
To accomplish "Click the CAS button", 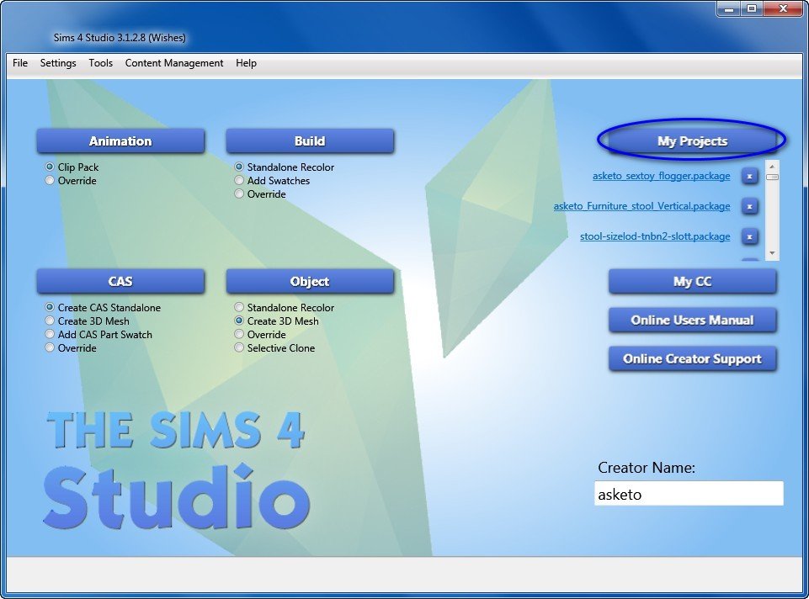I will point(120,281).
